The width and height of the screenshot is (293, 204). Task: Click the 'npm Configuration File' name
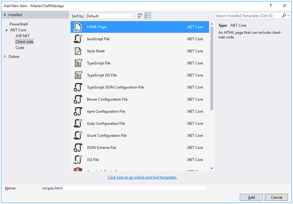click(x=106, y=112)
